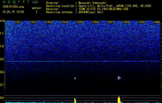Click the 1.1 kHz axis label

coord(2,33)
